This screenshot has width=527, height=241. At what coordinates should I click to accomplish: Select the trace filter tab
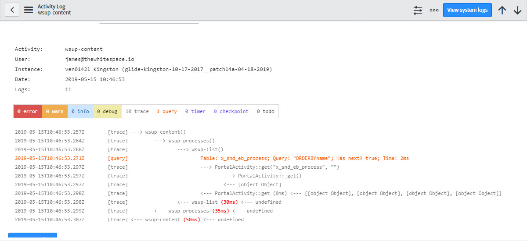tap(137, 111)
